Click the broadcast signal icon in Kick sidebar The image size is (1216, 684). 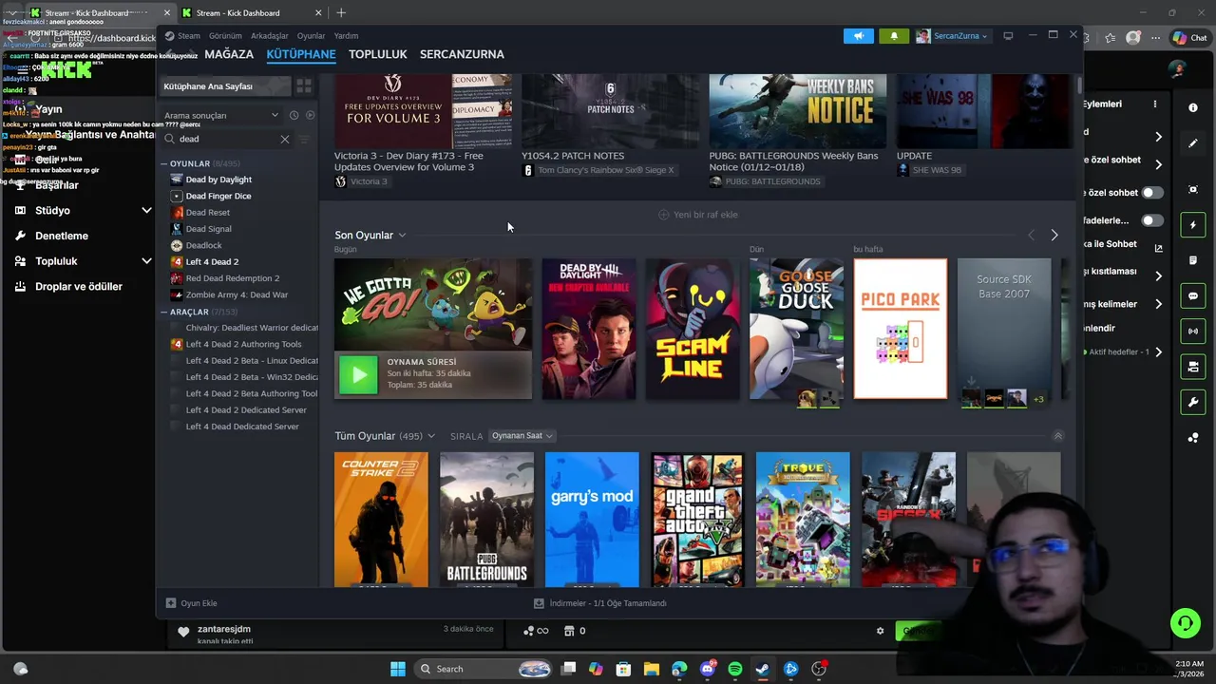pyautogui.click(x=1193, y=332)
